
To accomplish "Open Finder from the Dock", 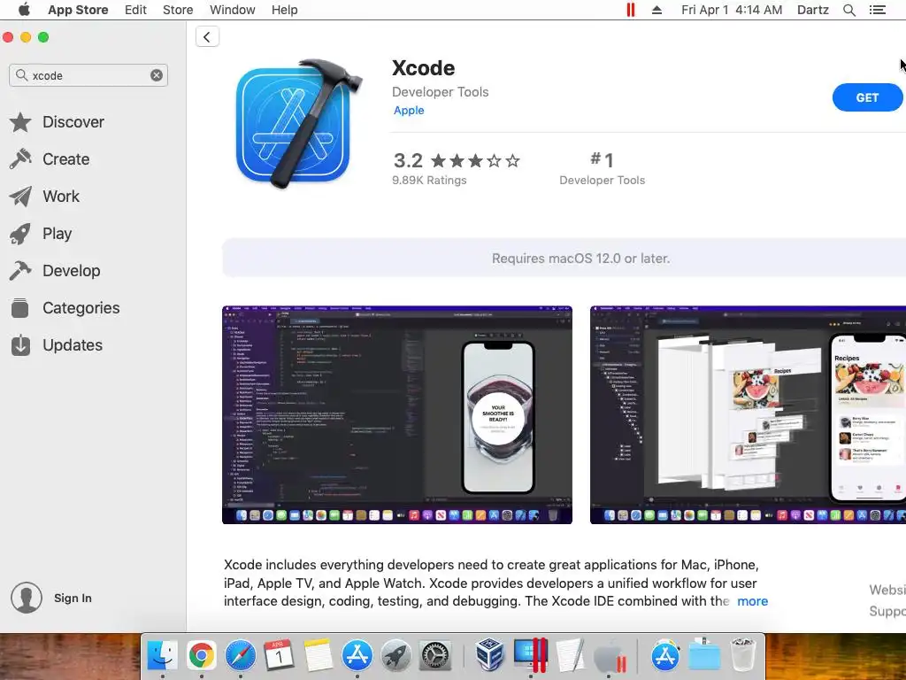I will (163, 656).
